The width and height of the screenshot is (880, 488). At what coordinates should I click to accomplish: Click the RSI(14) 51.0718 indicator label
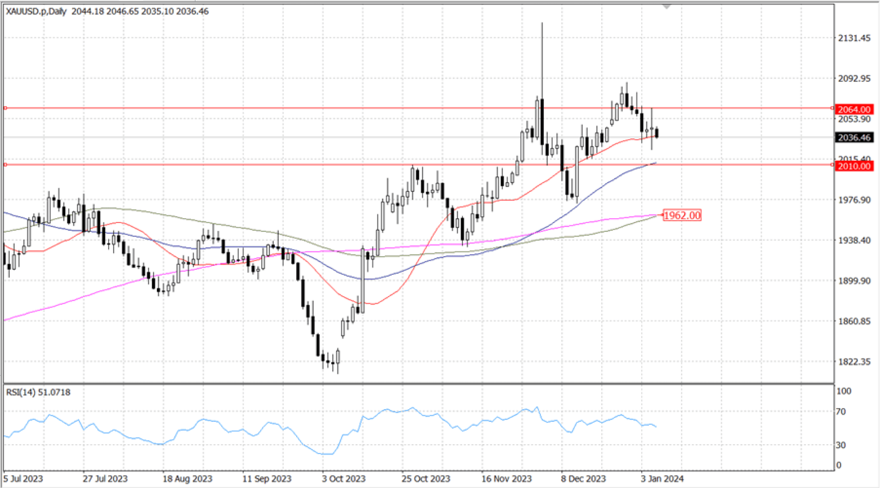pyautogui.click(x=38, y=392)
